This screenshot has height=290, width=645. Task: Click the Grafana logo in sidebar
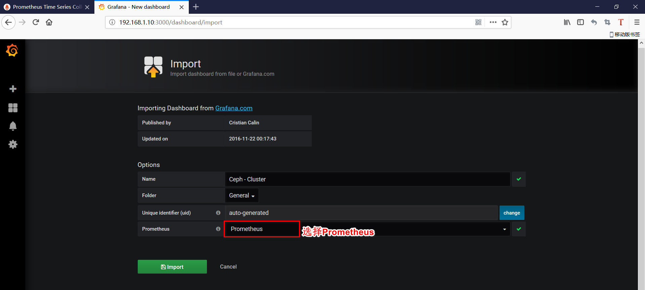12,51
